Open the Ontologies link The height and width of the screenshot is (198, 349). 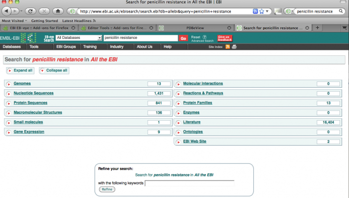193,132
